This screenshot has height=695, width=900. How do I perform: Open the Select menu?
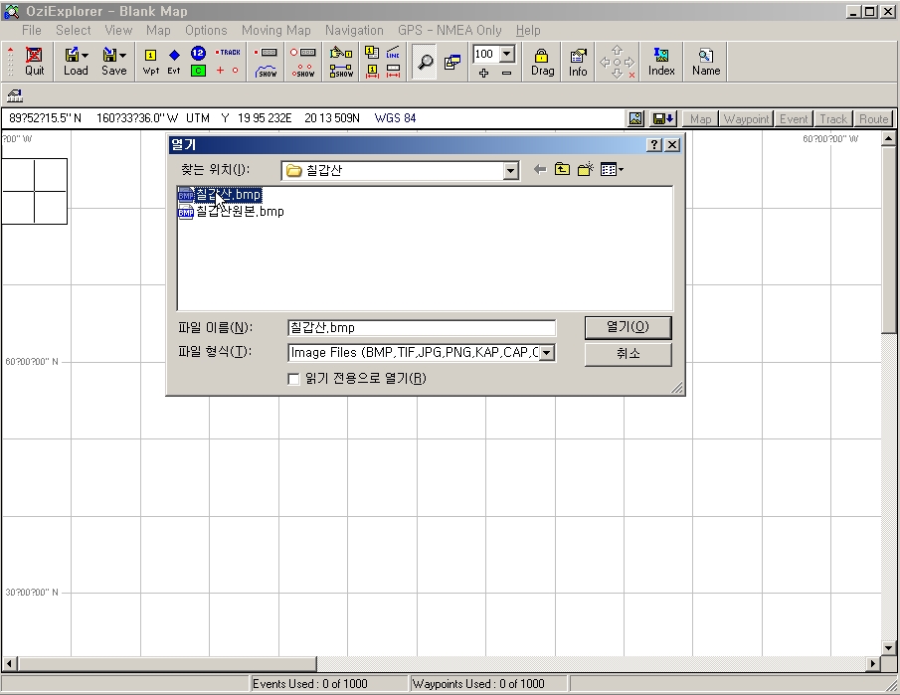point(74,31)
